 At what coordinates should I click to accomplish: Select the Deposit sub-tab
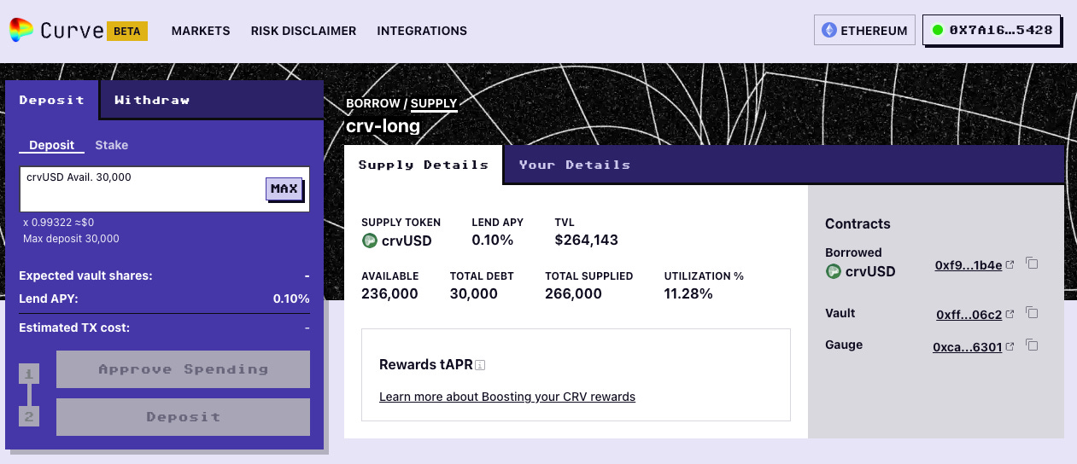coord(52,145)
